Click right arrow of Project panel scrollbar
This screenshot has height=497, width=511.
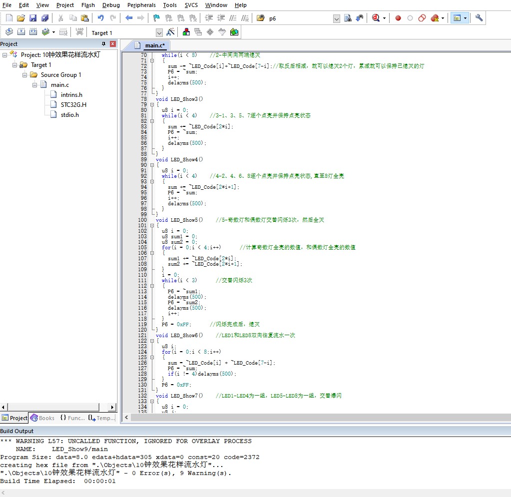[112, 407]
